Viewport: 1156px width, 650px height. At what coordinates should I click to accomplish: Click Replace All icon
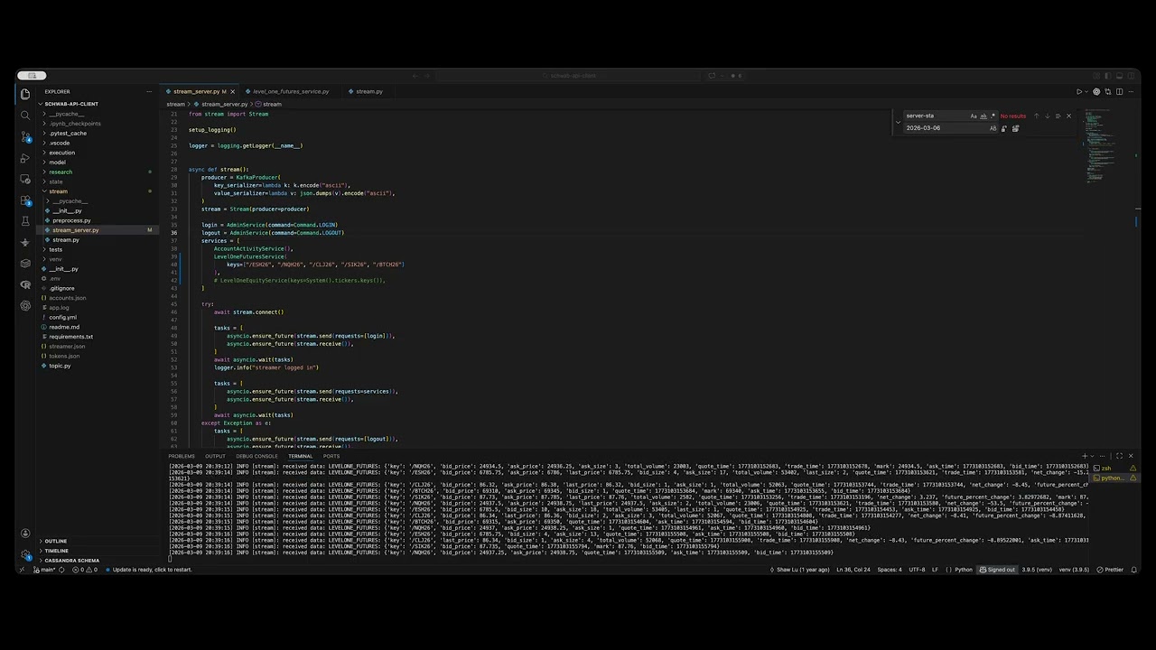coord(1015,128)
